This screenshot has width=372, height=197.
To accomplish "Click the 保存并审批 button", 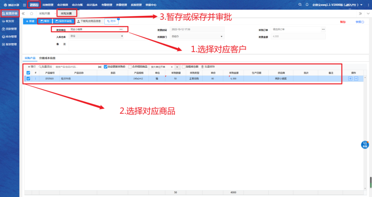I will [x=63, y=21].
